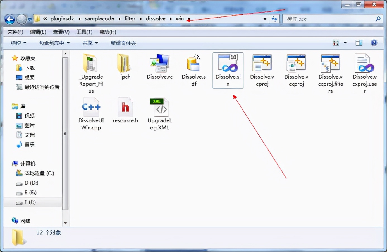The height and width of the screenshot is (252, 387).
Task: Navigate to samplecode in the address bar
Action: tap(99, 19)
